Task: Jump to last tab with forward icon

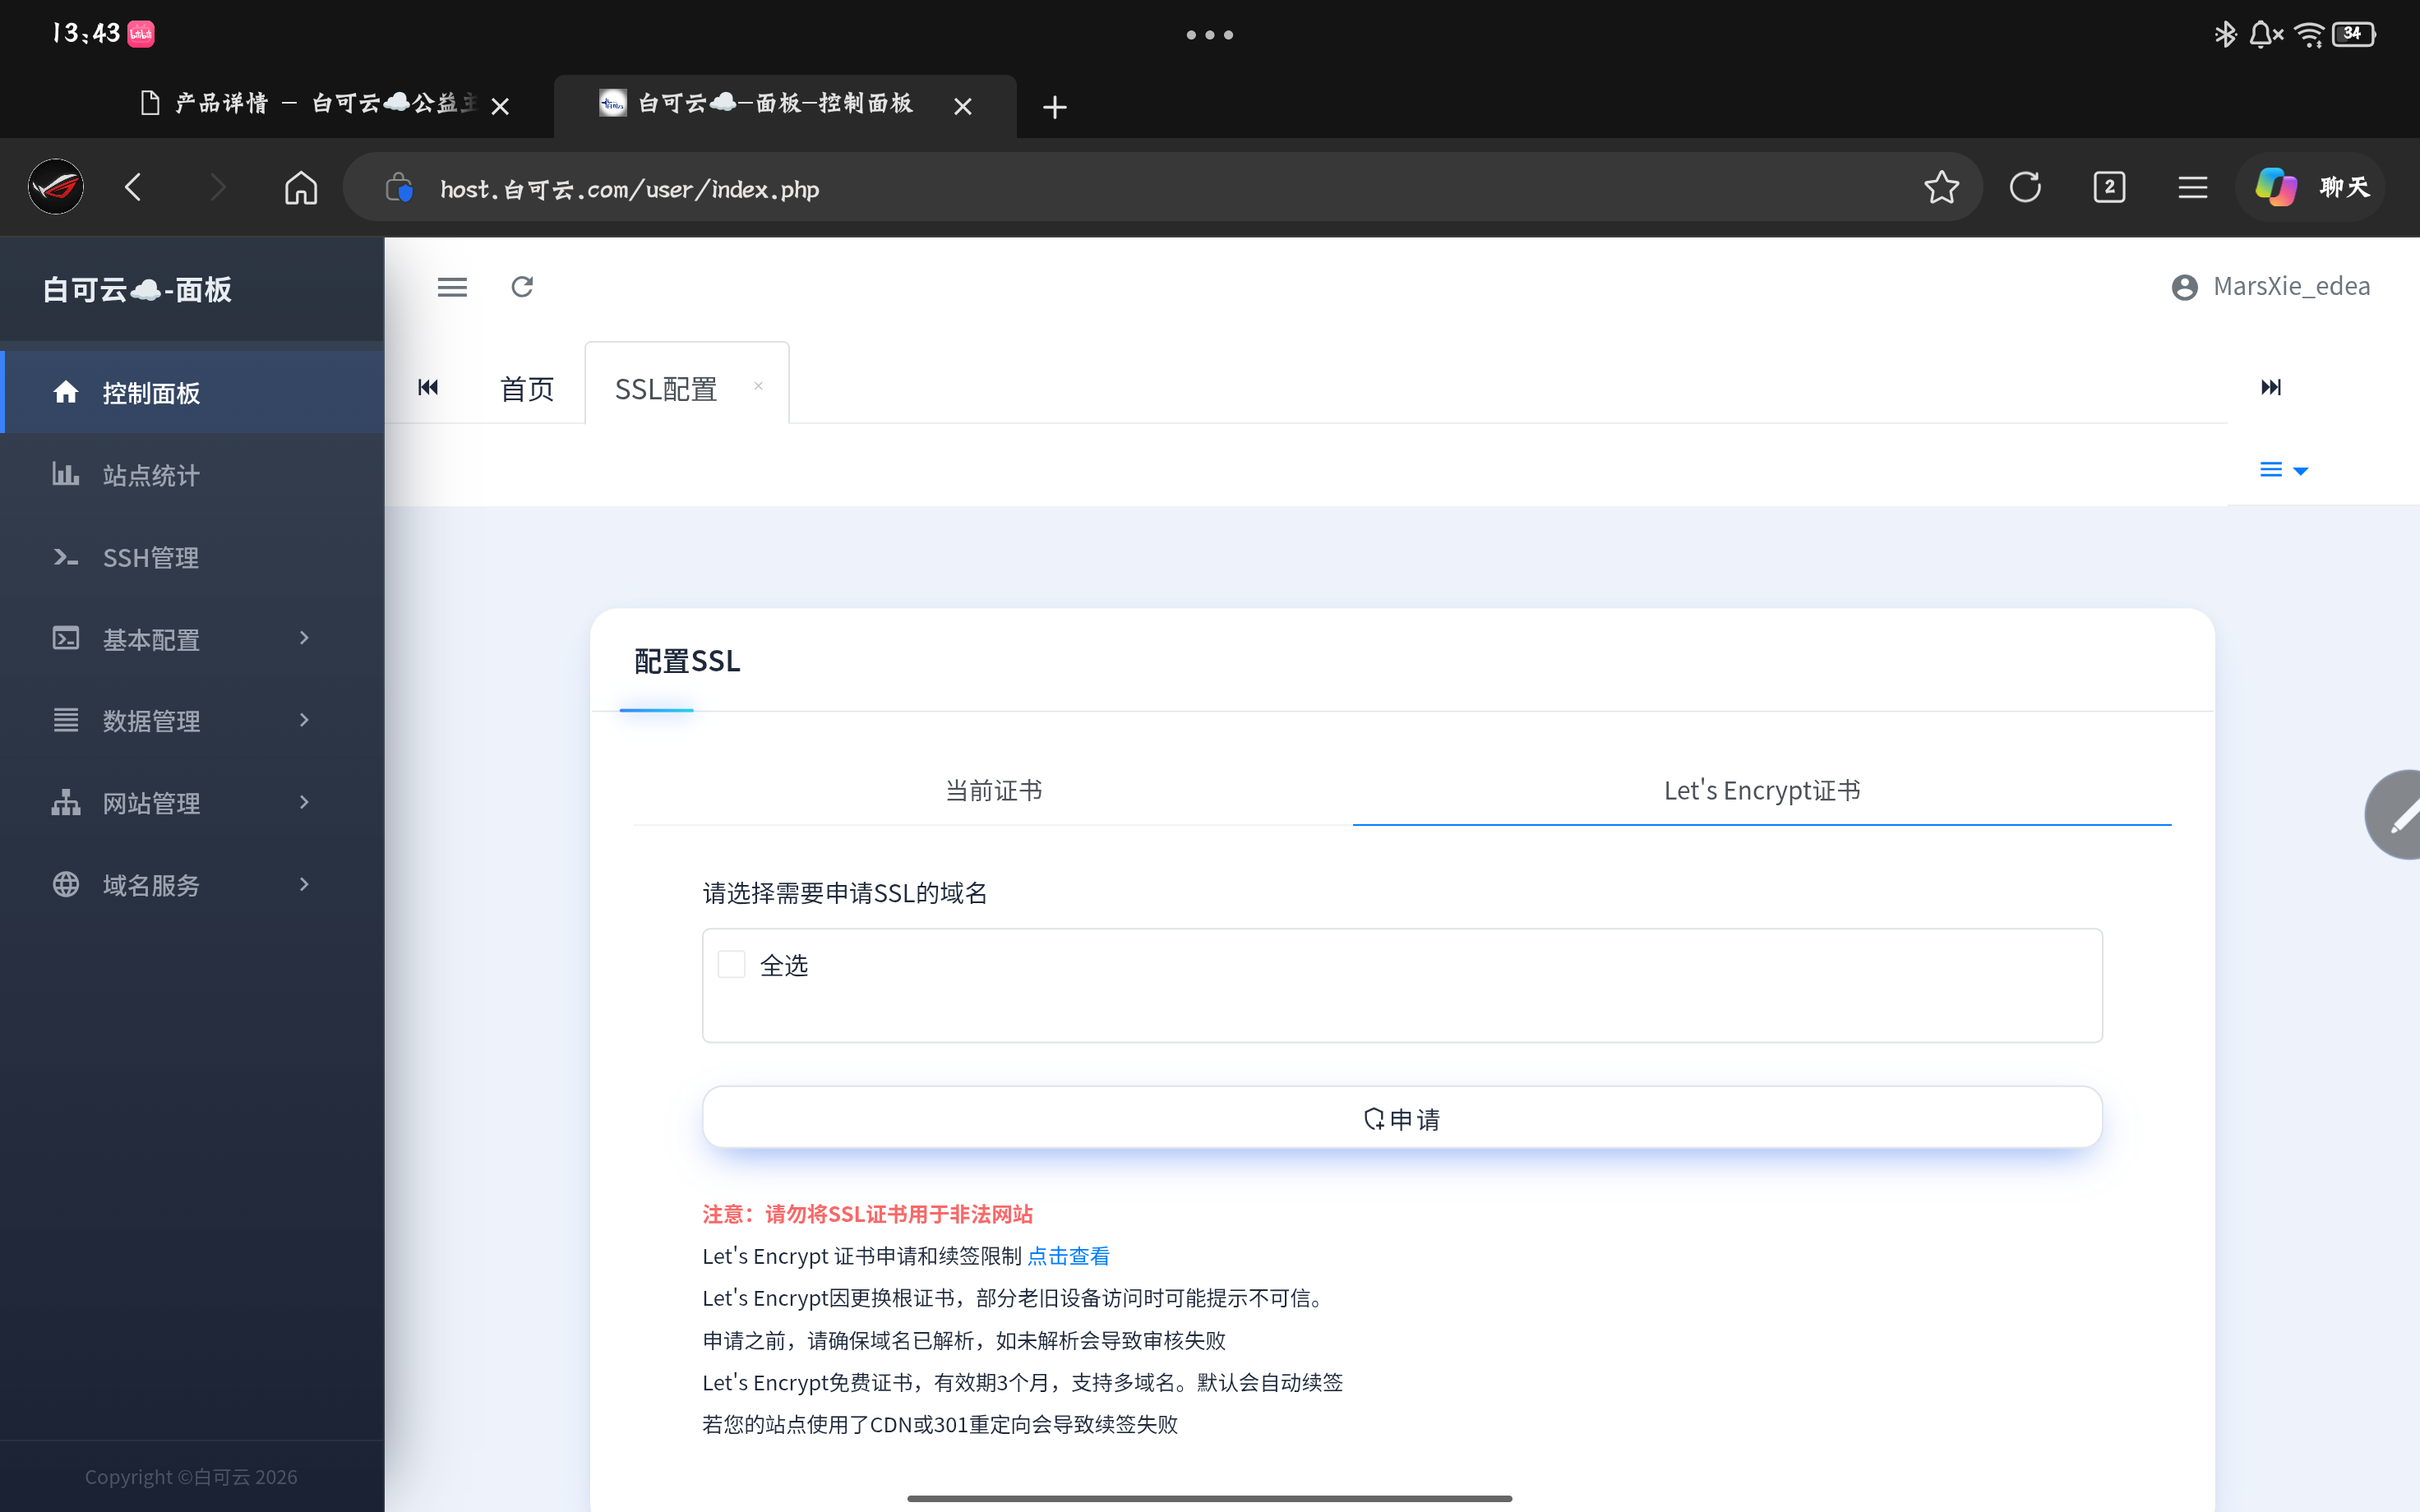Action: point(2271,387)
